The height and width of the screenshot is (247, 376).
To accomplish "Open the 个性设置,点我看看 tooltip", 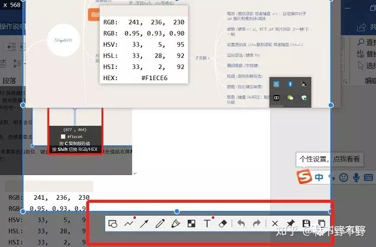I will click(x=330, y=159).
